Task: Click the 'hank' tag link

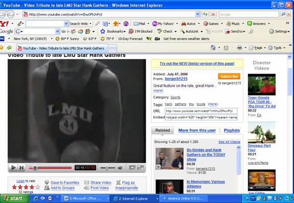Action: [x=169, y=104]
